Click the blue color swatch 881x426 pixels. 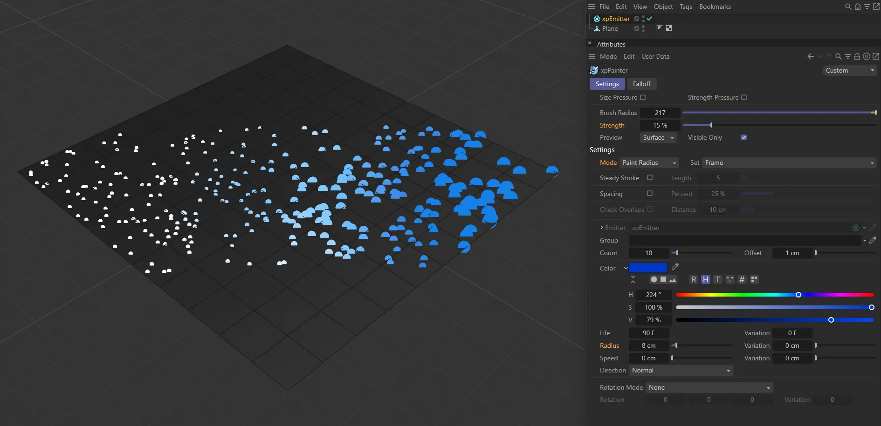647,268
